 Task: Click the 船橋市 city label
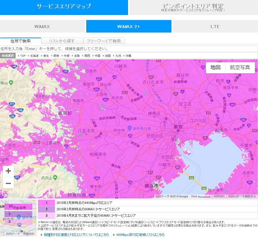pos(221,131)
